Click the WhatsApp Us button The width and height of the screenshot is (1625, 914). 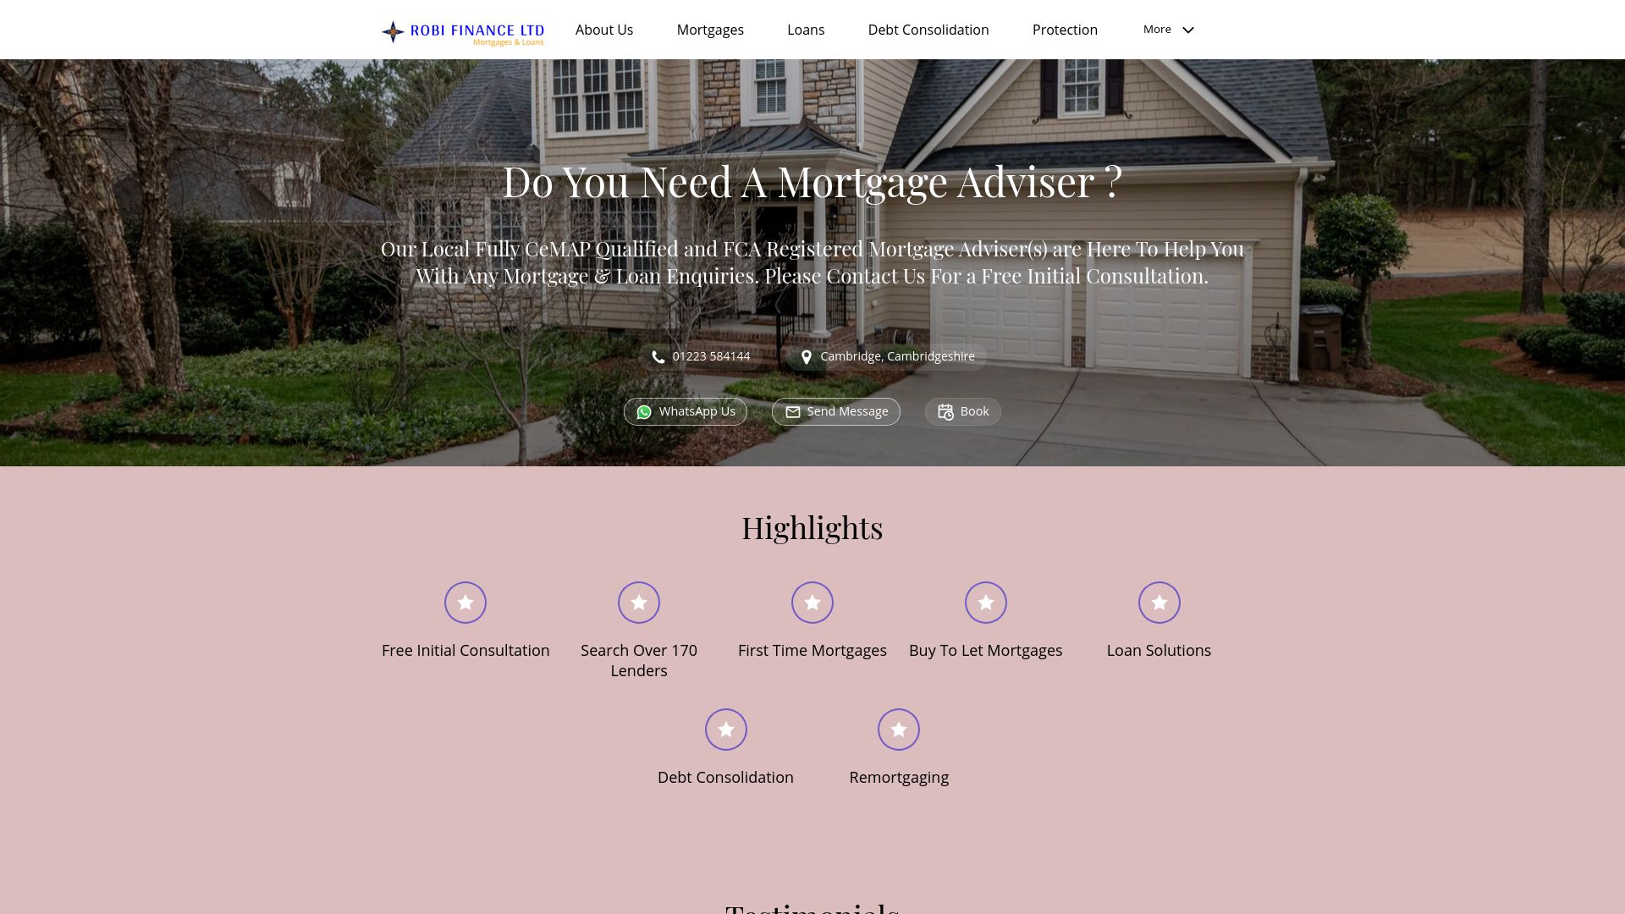pyautogui.click(x=686, y=410)
